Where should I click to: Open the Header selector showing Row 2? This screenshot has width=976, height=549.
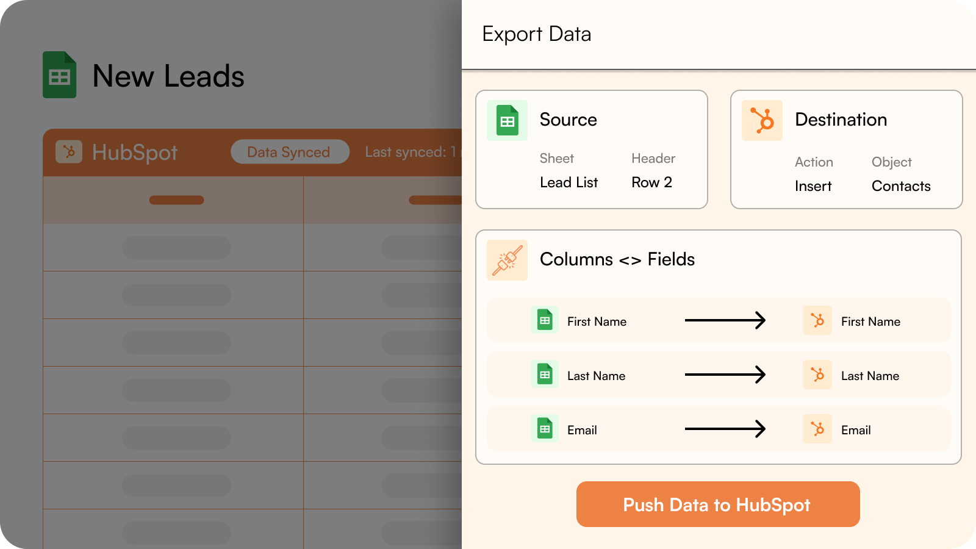pyautogui.click(x=651, y=182)
